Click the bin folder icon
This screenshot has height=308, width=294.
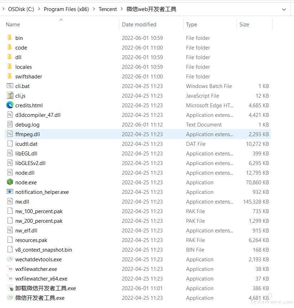tap(10, 38)
